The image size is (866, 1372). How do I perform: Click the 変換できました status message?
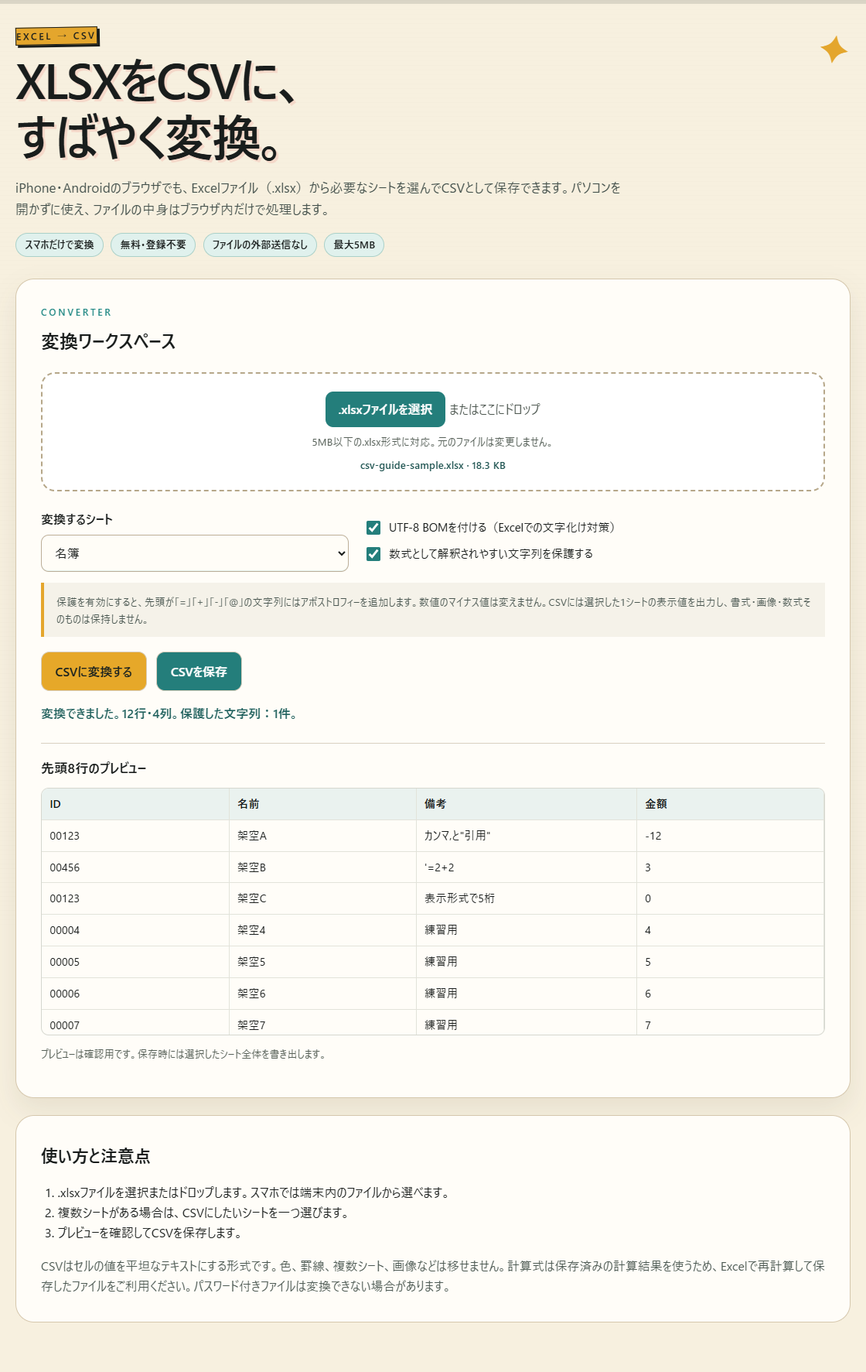(169, 714)
